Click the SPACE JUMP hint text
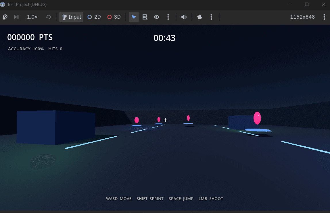The image size is (330, 213). 181,199
